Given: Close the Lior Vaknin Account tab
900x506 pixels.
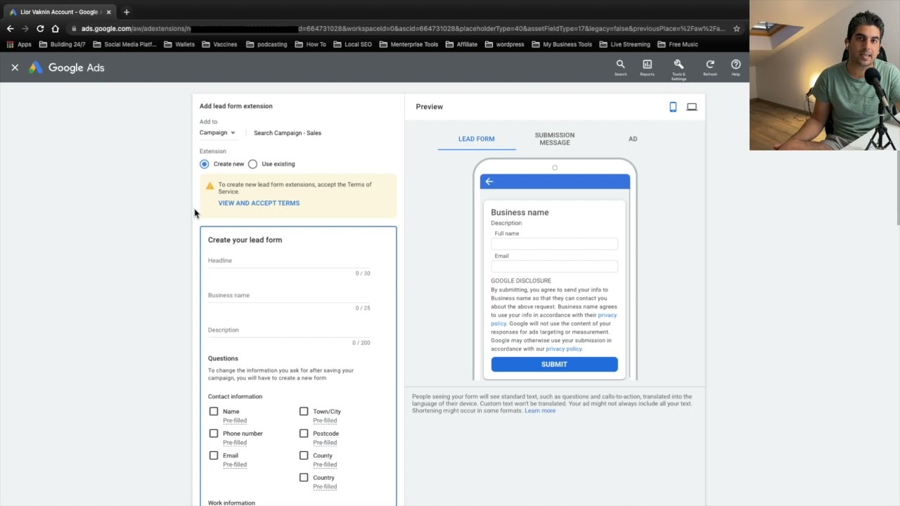Looking at the screenshot, I should click(108, 12).
